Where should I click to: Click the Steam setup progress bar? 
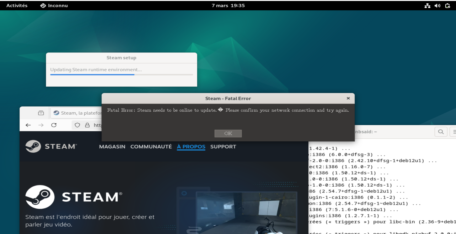point(122,75)
